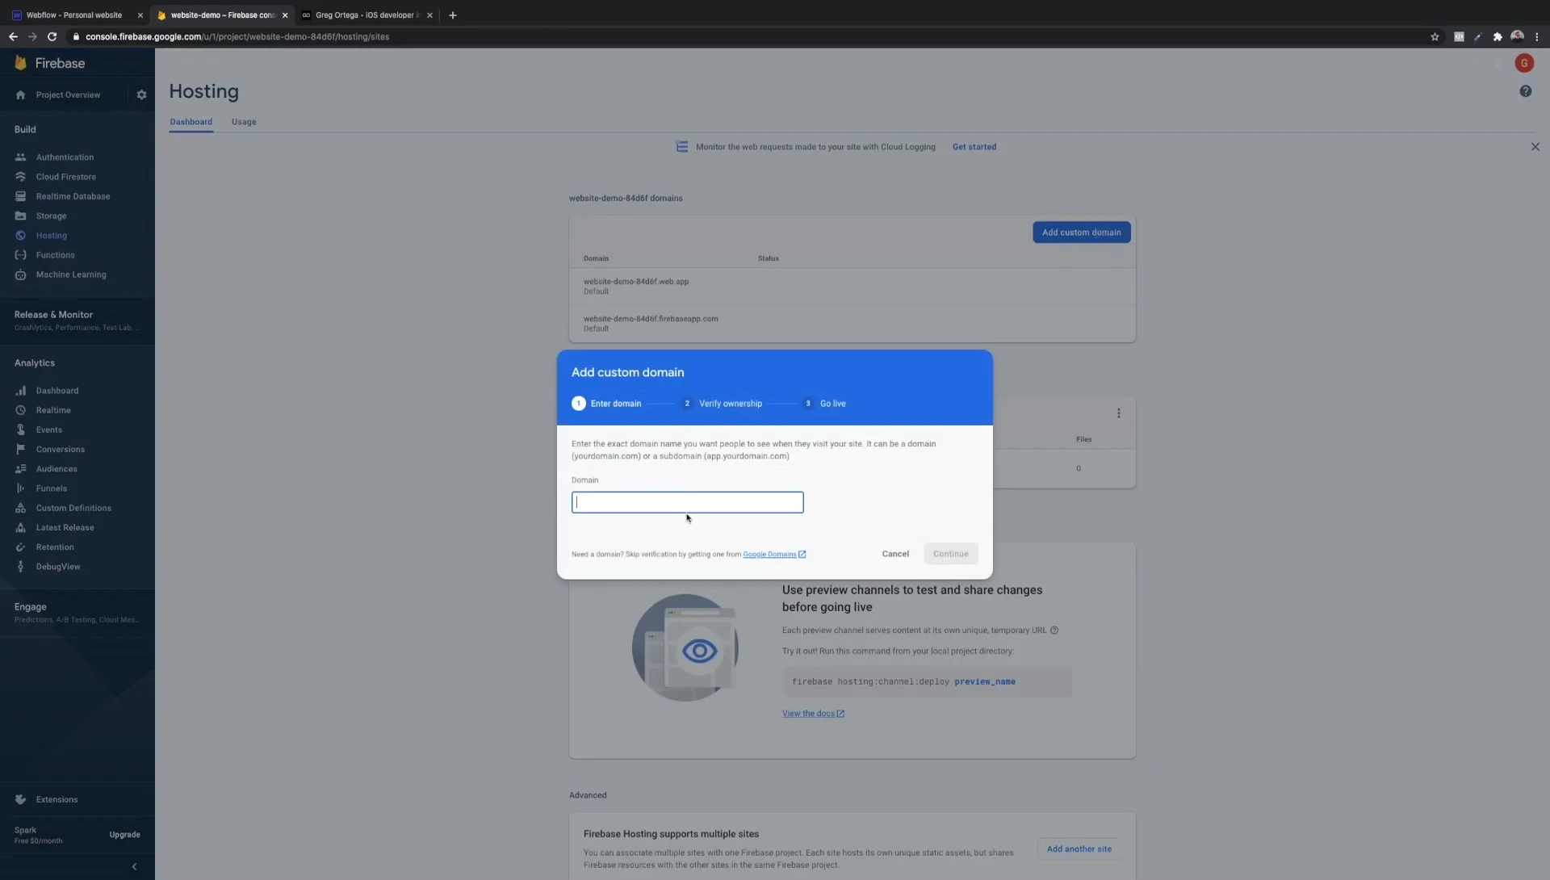
Task: Click Add custom domain button
Action: pos(1081,233)
